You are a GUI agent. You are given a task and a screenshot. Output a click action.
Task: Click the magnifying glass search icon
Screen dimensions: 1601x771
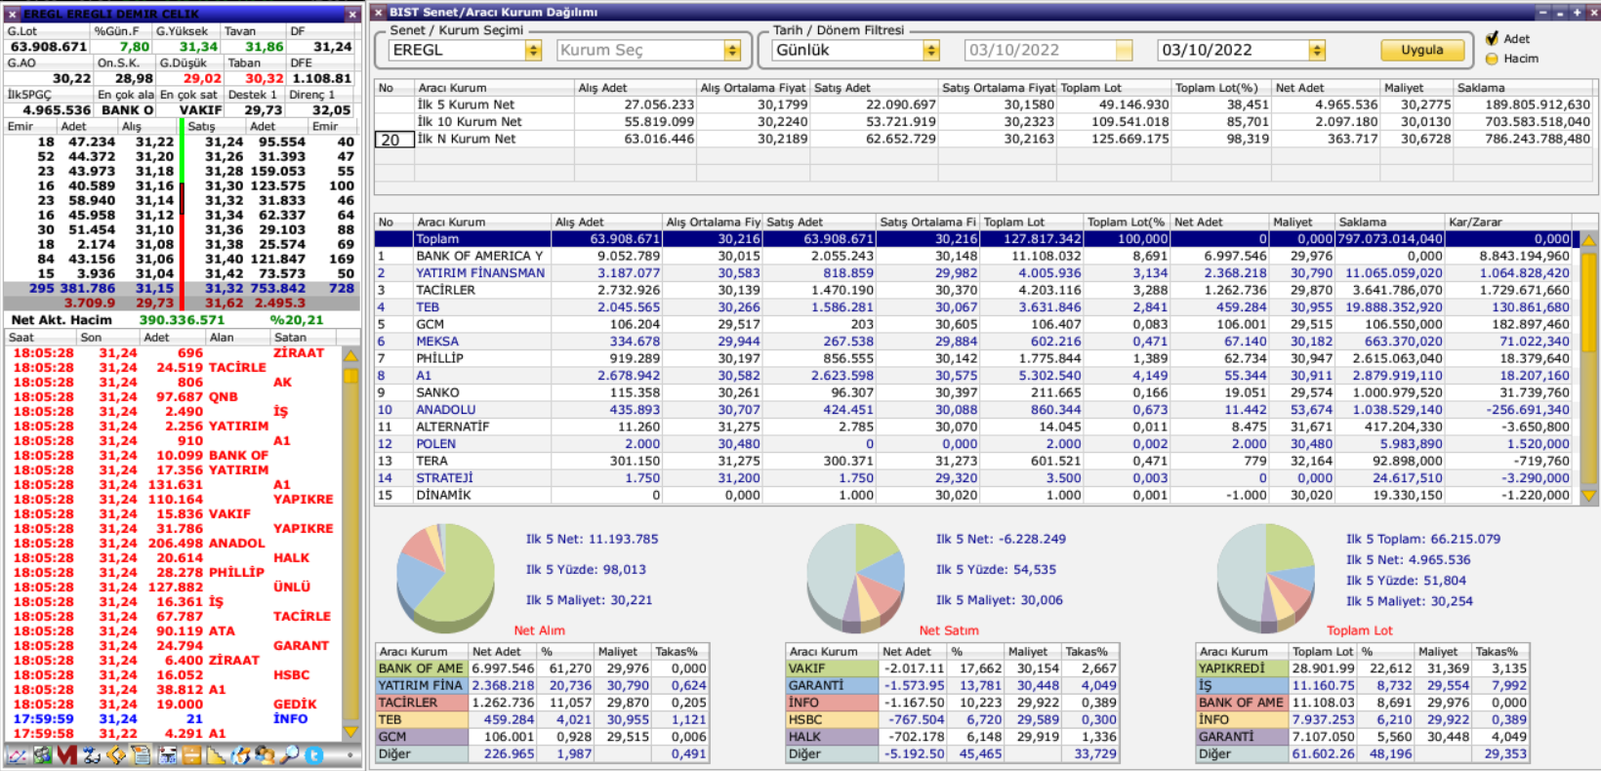pyautogui.click(x=289, y=755)
